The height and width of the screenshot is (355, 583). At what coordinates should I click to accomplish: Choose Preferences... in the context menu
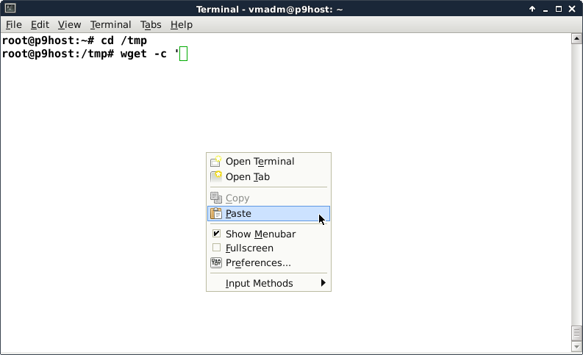click(x=258, y=262)
